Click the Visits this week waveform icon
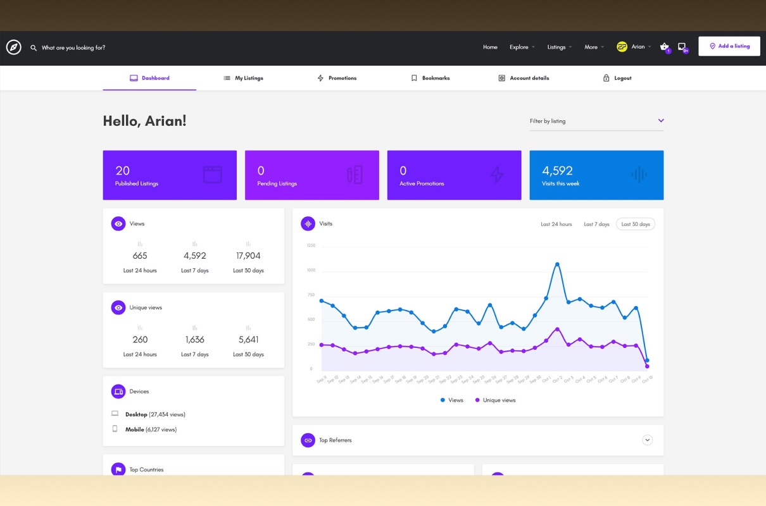Image resolution: width=766 pixels, height=506 pixels. click(x=639, y=175)
